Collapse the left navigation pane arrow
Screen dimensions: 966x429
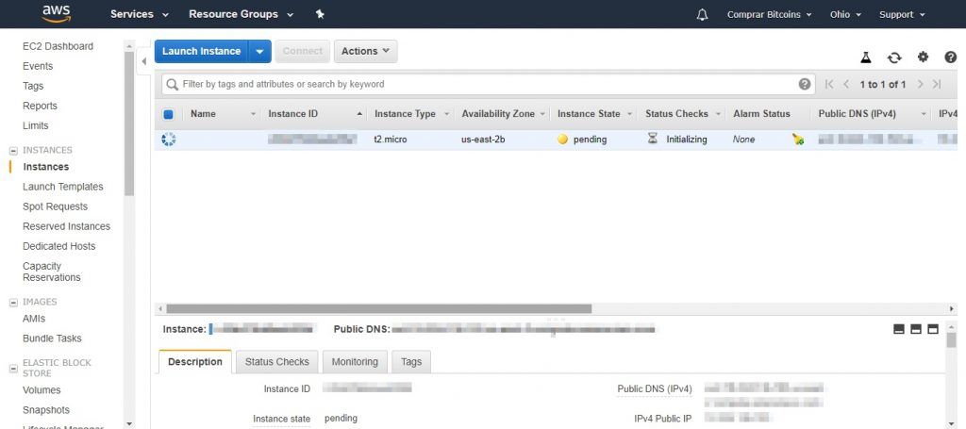tap(143, 61)
